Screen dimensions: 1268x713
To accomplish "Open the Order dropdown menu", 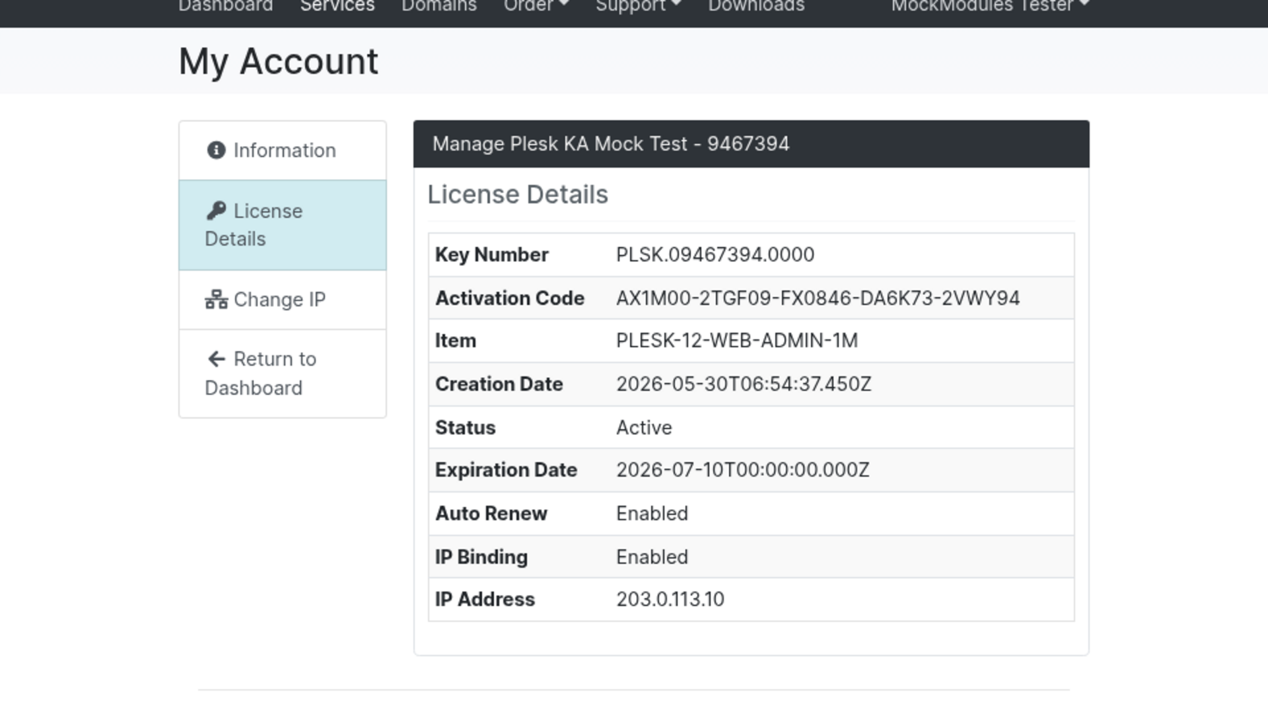I will pyautogui.click(x=536, y=6).
